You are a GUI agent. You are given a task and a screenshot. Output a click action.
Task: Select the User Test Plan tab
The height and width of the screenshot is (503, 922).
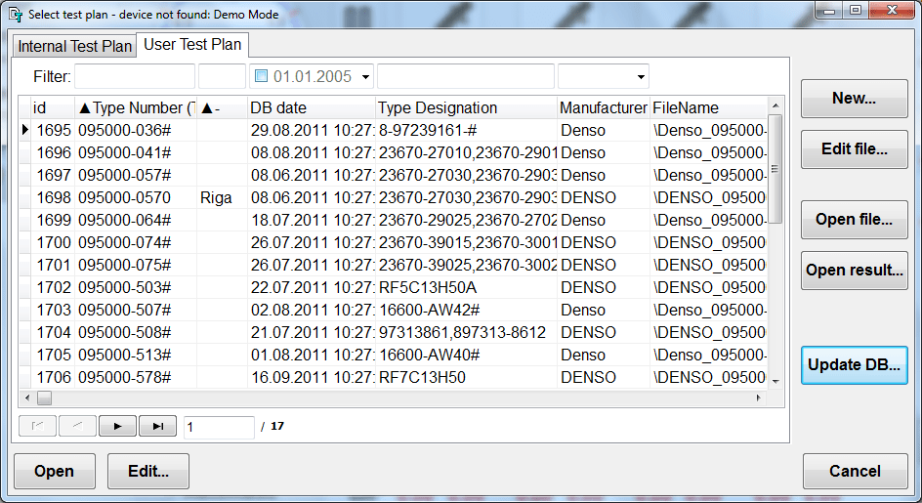pyautogui.click(x=192, y=45)
